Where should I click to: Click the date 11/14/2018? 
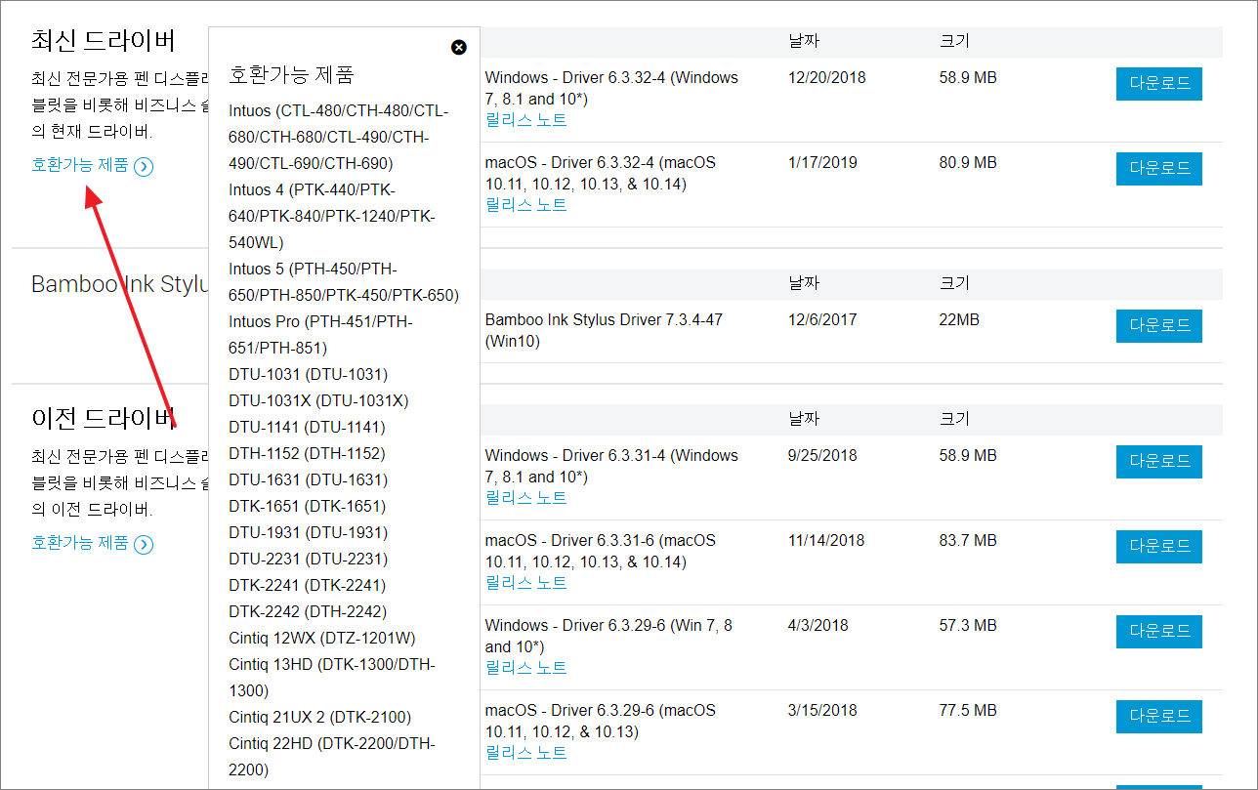coord(826,541)
